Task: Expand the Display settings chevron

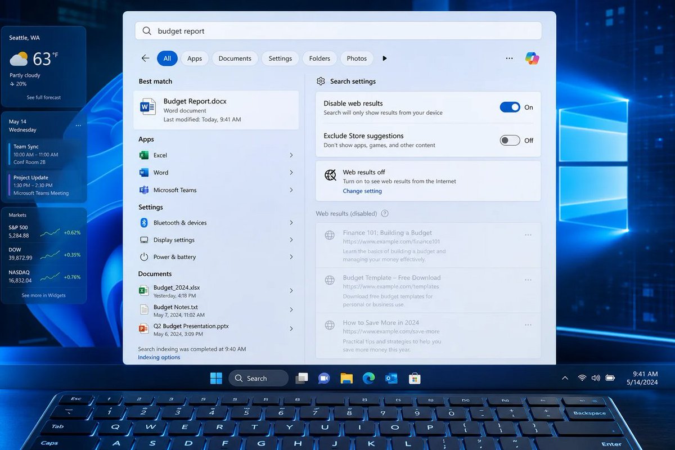Action: tap(291, 240)
